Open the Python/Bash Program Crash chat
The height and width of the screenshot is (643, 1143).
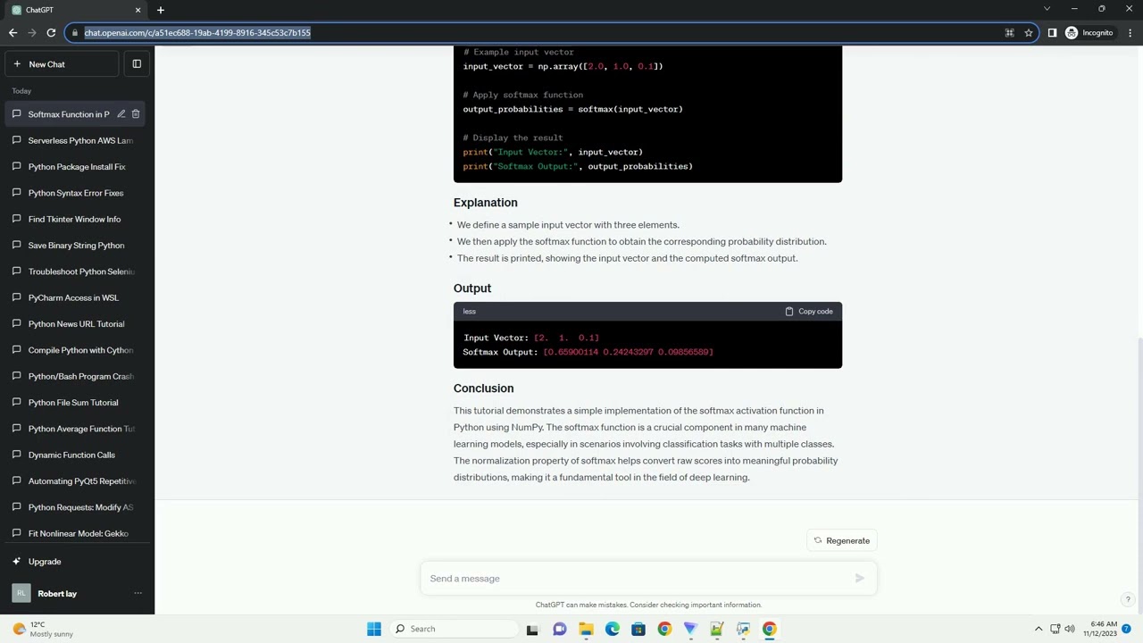pyautogui.click(x=76, y=377)
